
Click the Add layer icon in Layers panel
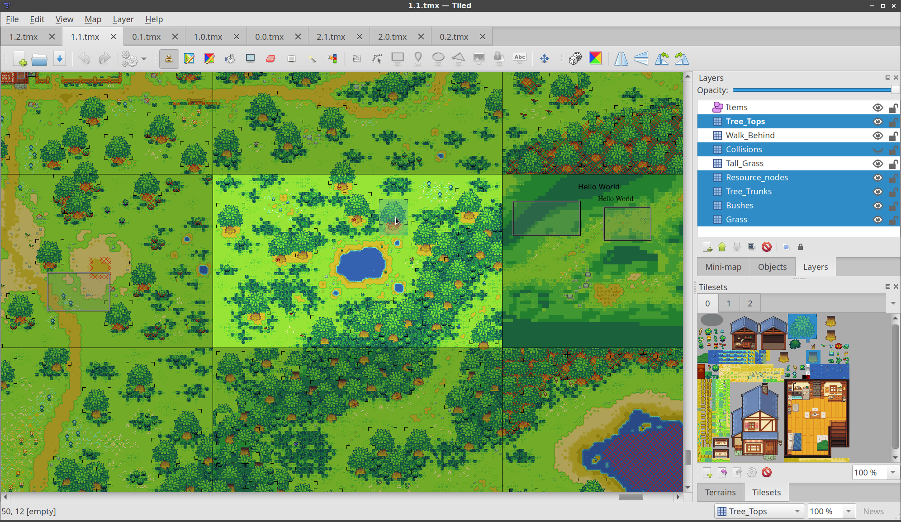[x=707, y=246]
